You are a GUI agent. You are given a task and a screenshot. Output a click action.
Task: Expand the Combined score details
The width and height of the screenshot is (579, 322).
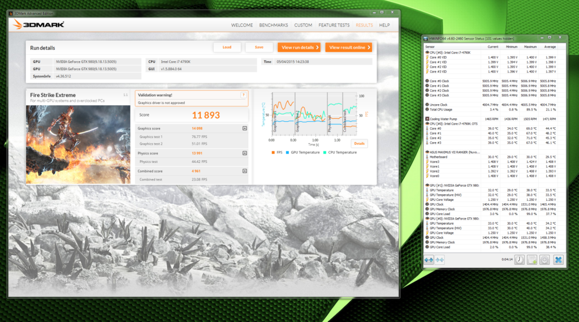coord(244,171)
